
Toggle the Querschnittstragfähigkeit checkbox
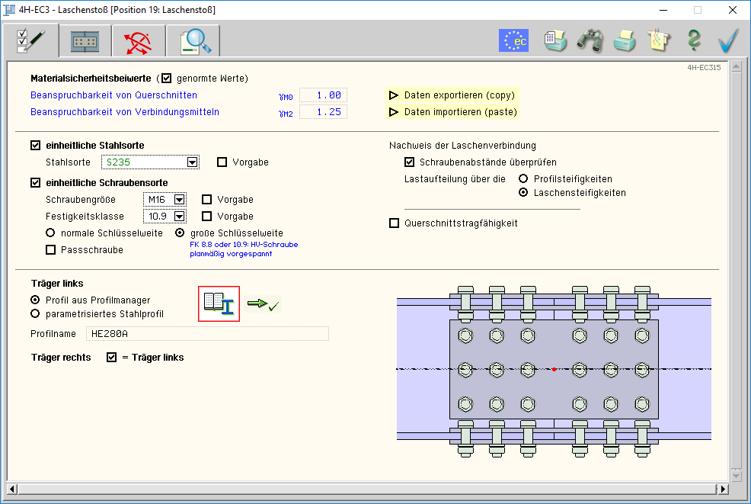click(x=395, y=223)
